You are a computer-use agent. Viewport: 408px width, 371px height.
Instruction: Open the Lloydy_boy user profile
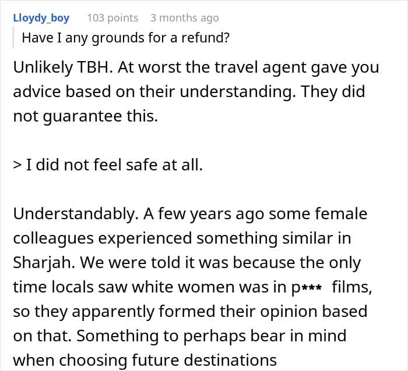coord(41,18)
